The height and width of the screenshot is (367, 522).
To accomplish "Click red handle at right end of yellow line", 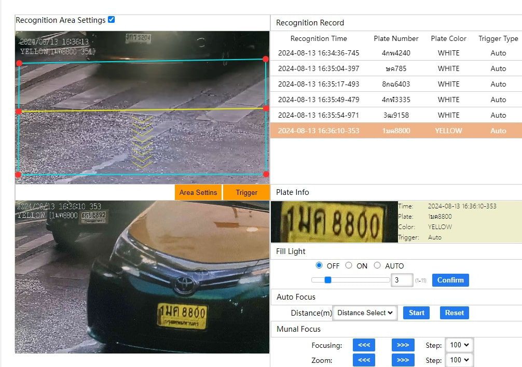I will tap(266, 108).
